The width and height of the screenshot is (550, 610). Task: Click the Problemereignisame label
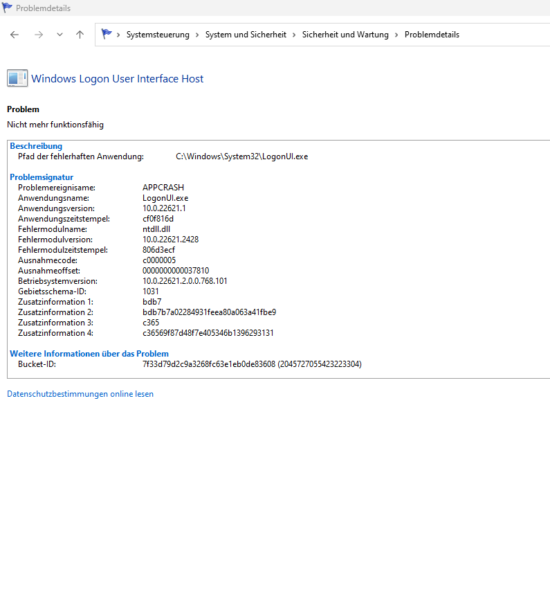click(x=57, y=188)
